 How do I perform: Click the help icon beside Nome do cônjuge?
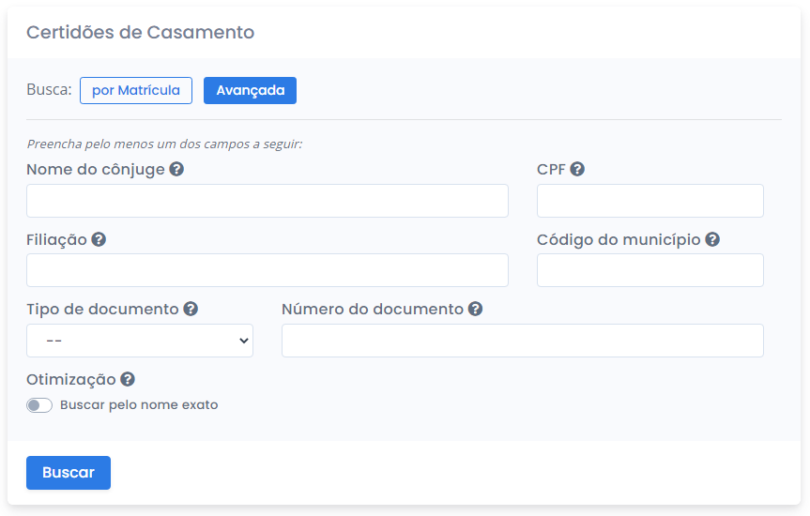[176, 170]
